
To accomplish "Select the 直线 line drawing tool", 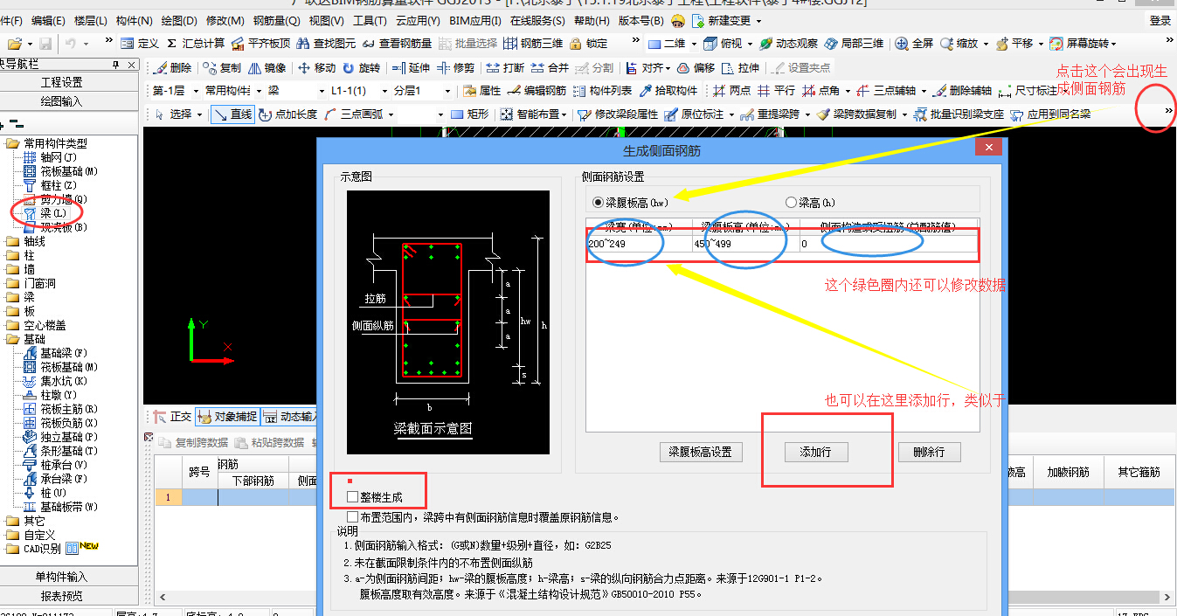I will click(x=232, y=114).
